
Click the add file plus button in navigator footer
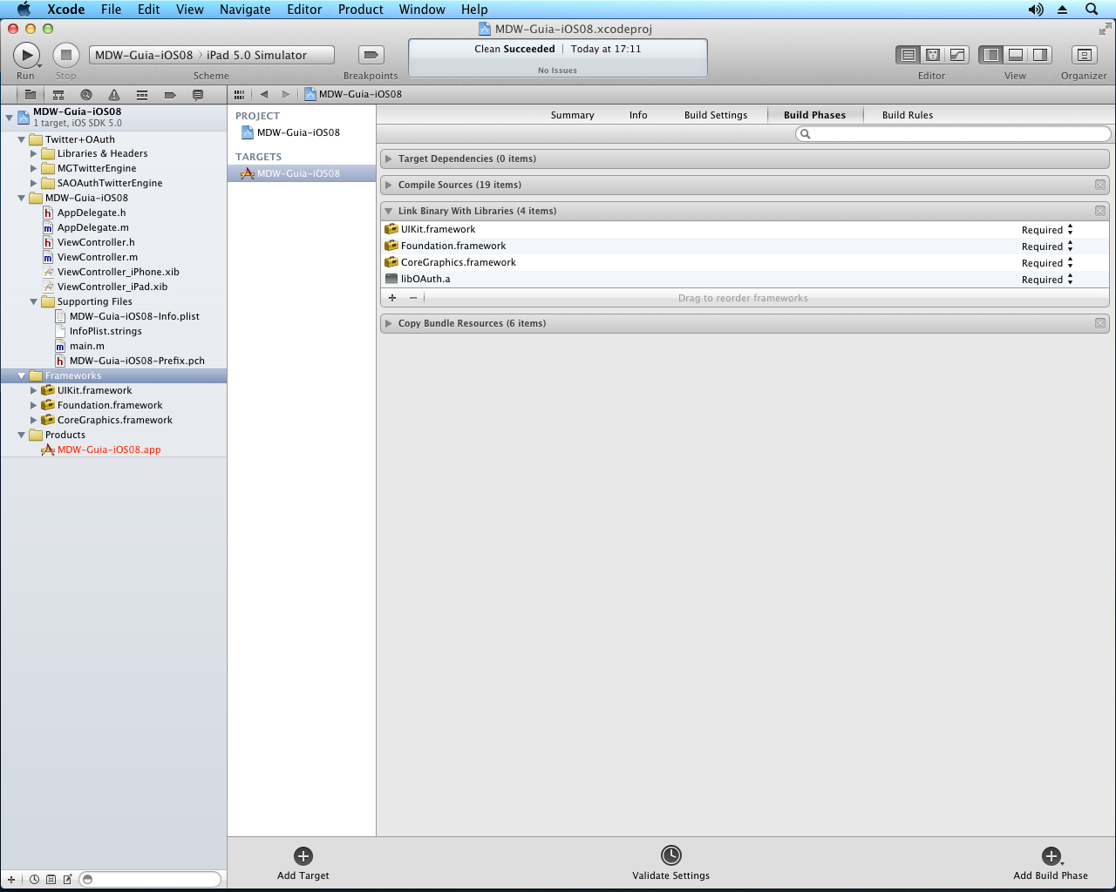(11, 880)
